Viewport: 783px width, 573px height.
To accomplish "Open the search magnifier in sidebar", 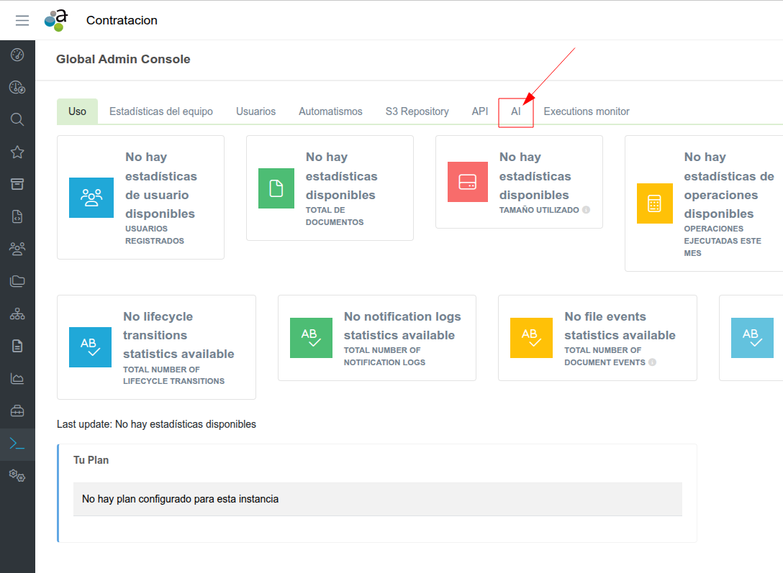I will [x=17, y=119].
